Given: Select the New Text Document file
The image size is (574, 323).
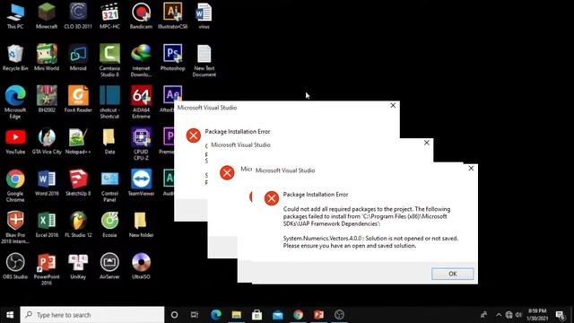Looking at the screenshot, I should (x=204, y=60).
